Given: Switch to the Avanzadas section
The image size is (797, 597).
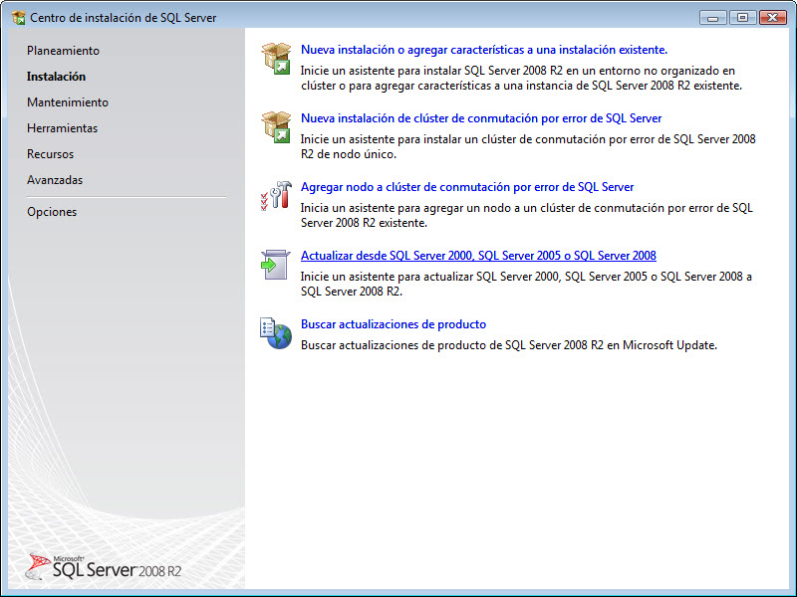Looking at the screenshot, I should pos(55,180).
